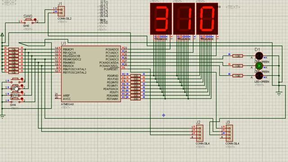Image resolution: width=288 pixels, height=162 pixels.
Task: Click the D1 reference label
Action: pyautogui.click(x=257, y=49)
